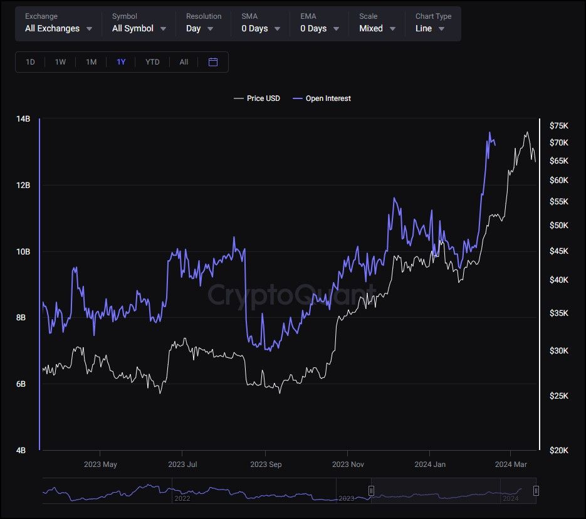This screenshot has height=519, width=586.
Task: Change Chart Type from Line
Action: (x=430, y=28)
